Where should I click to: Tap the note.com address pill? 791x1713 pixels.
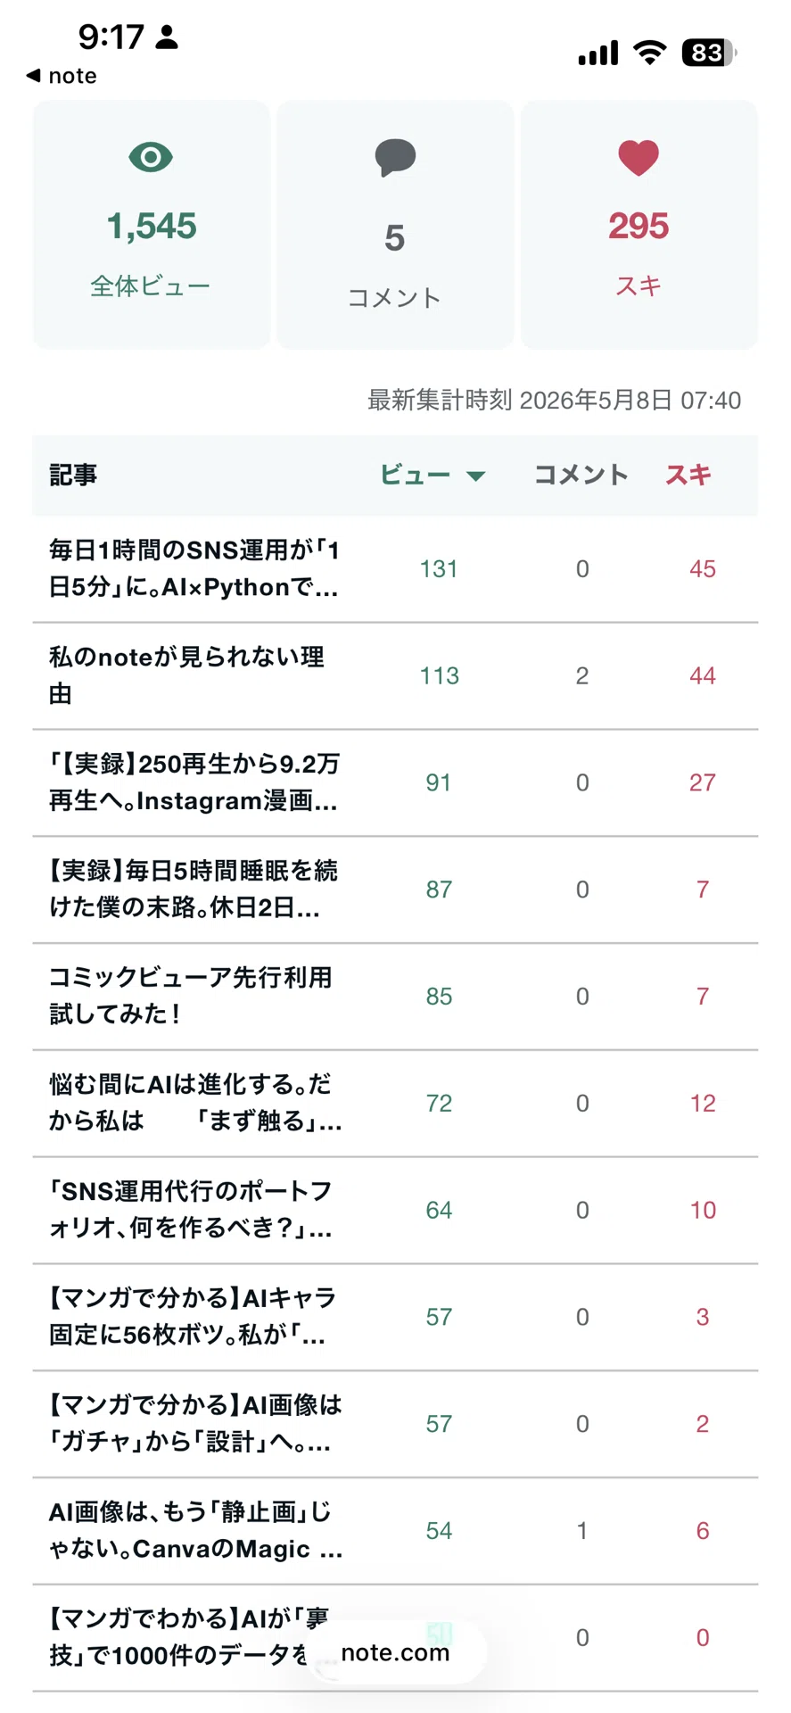tap(396, 1652)
